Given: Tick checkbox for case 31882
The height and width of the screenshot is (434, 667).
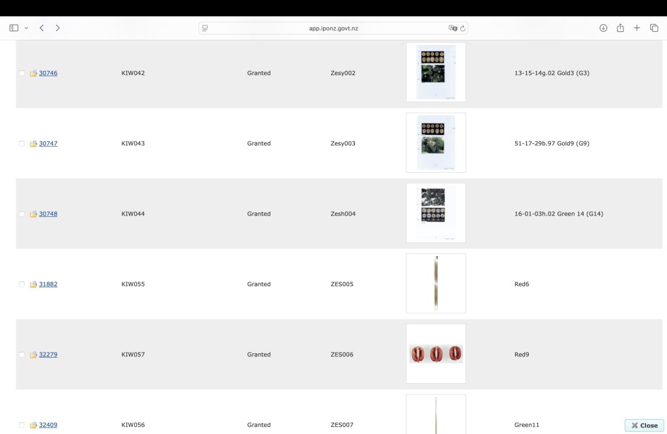Looking at the screenshot, I should tap(21, 284).
